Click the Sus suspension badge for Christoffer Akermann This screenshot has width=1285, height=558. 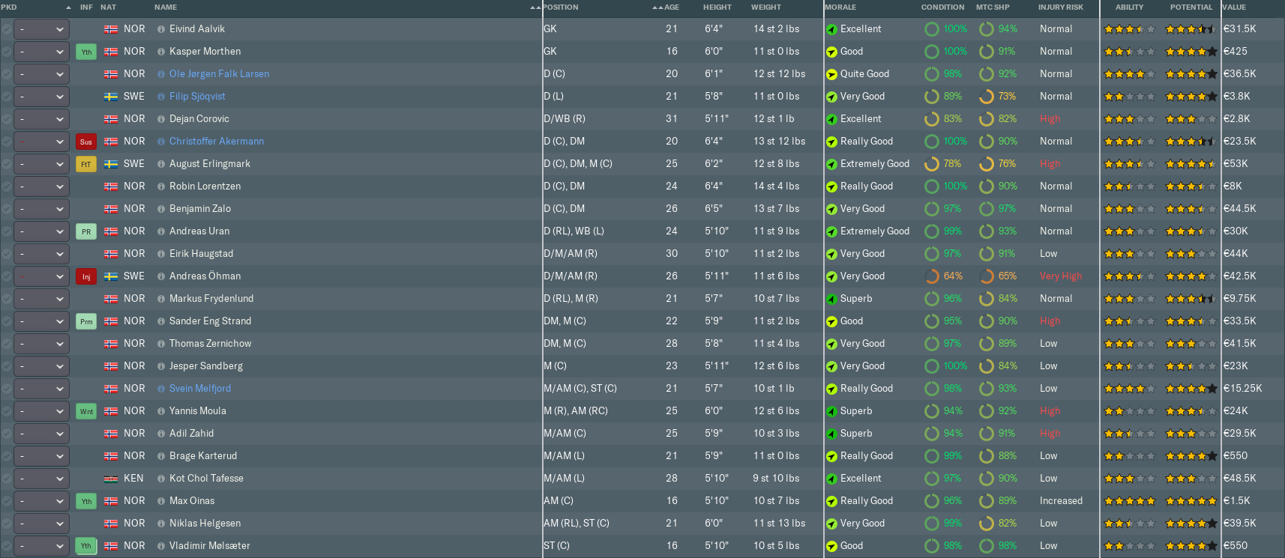(86, 142)
